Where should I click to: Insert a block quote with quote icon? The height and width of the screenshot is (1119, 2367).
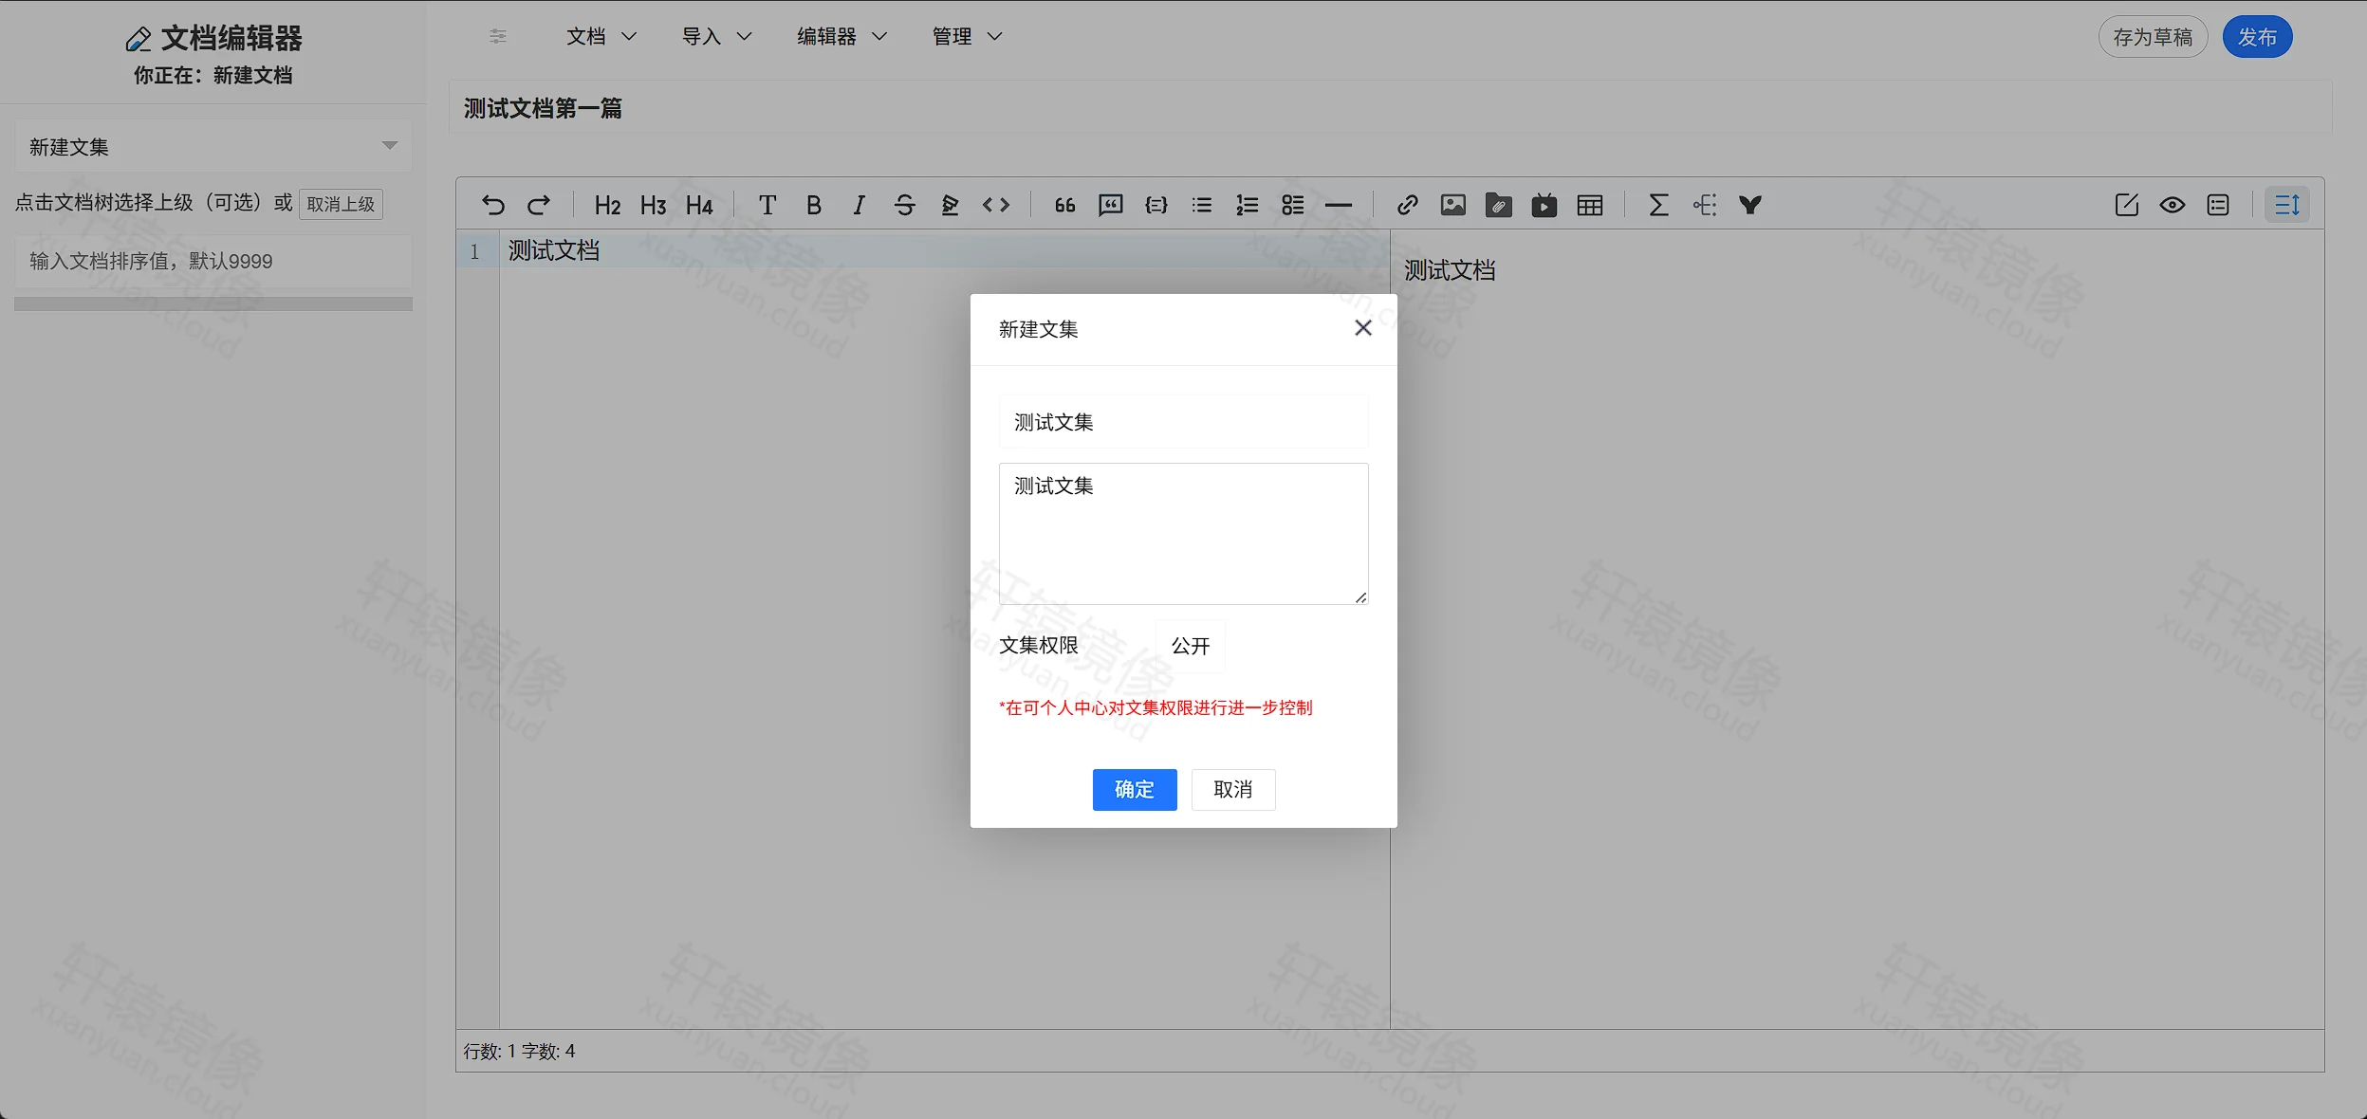(1064, 205)
